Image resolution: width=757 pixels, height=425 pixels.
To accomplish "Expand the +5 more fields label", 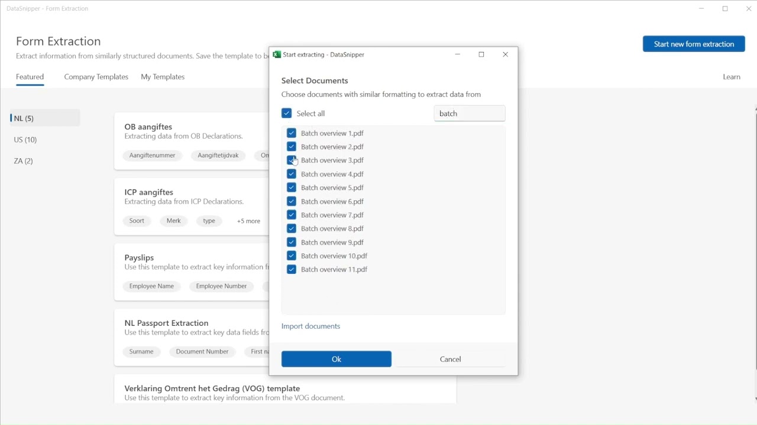I will coord(248,221).
